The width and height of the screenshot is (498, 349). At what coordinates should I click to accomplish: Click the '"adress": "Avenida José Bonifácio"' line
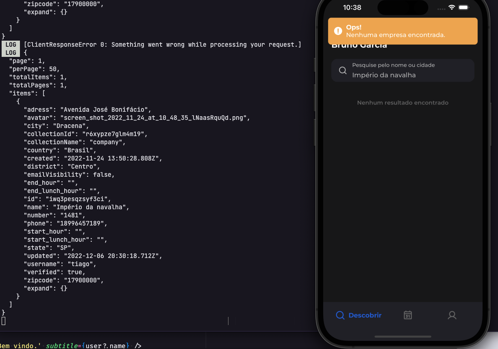coord(87,110)
